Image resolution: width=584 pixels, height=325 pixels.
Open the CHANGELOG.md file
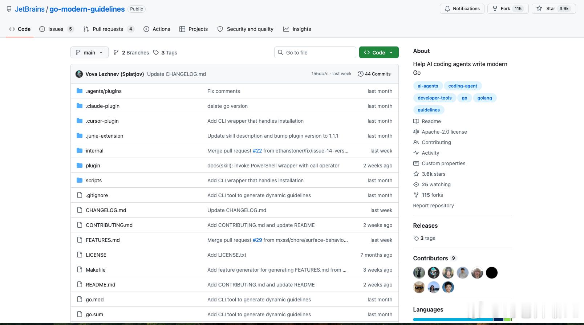pos(106,210)
